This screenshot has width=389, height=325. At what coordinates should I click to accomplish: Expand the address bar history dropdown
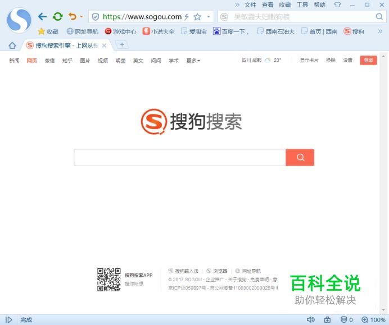coord(209,17)
